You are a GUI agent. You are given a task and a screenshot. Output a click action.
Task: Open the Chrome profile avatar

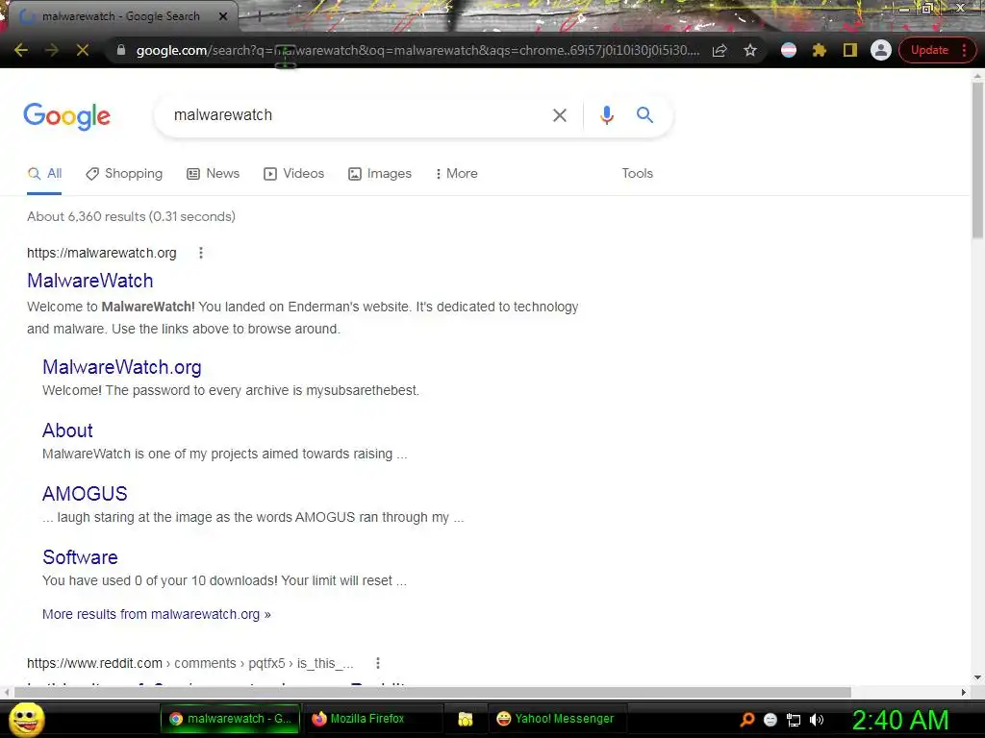point(881,50)
